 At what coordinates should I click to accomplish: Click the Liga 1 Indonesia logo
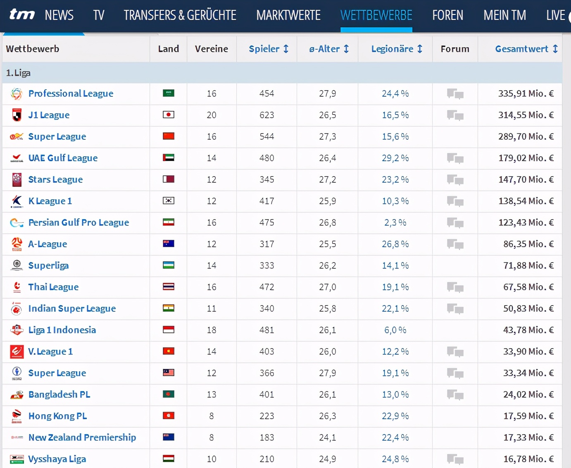(17, 330)
